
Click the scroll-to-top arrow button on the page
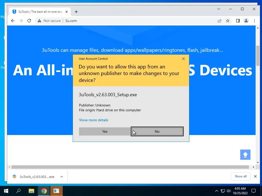(x=245, y=155)
